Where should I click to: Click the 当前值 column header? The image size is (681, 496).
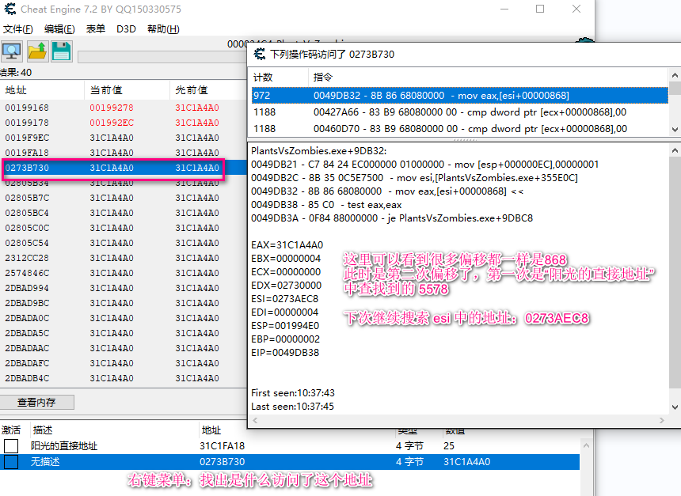point(106,90)
